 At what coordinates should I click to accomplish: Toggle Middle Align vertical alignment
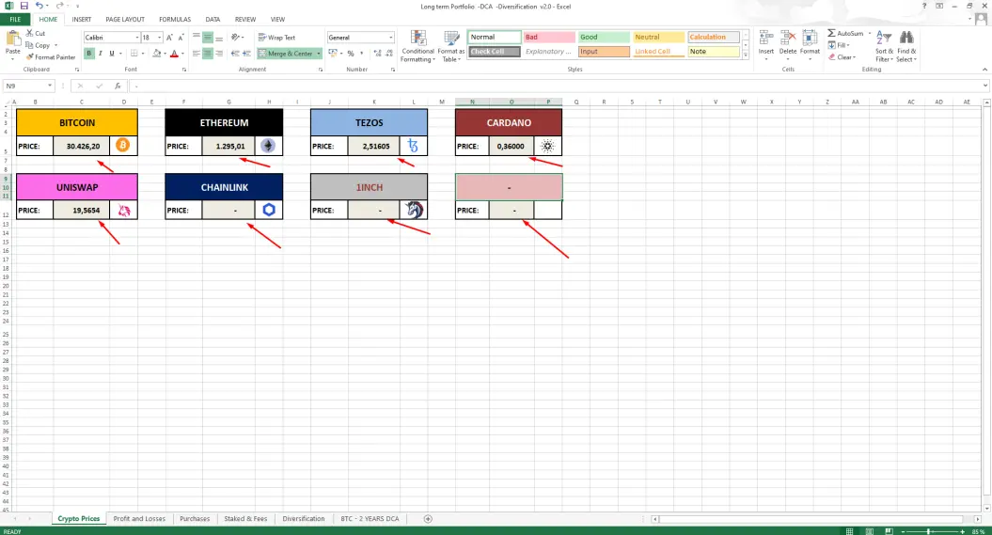point(208,38)
